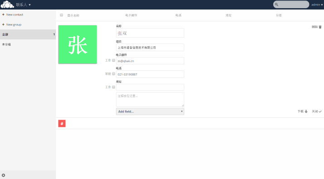The width and height of the screenshot is (324, 179).
Task: Click the plus icon for New group
Action: (x=3, y=24)
